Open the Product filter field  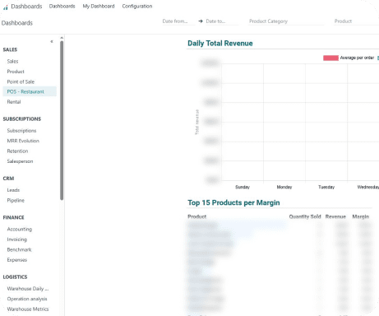click(x=356, y=21)
